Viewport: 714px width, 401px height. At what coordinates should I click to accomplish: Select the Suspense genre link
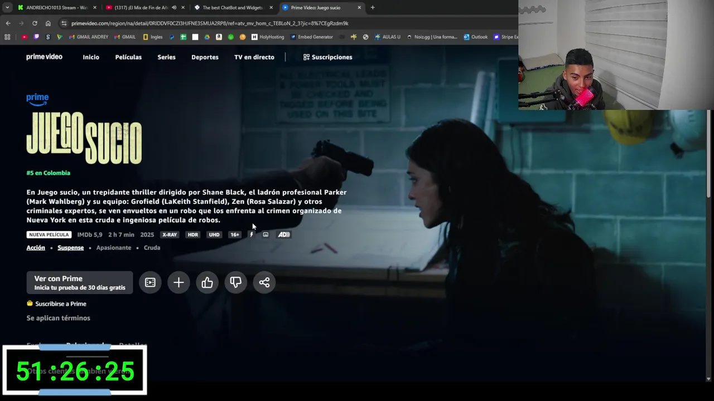tap(70, 247)
